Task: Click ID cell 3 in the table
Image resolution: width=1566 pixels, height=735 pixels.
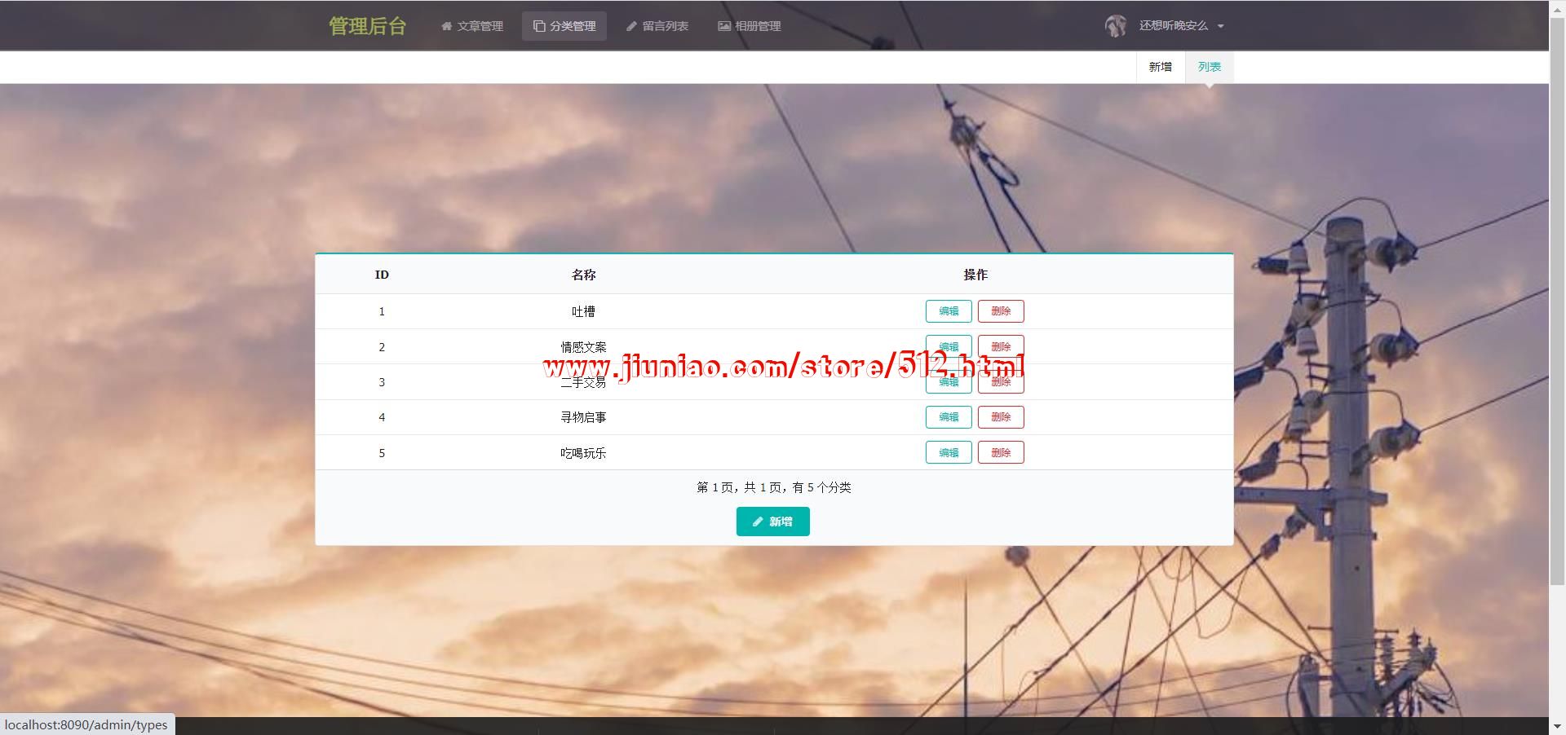Action: [382, 382]
